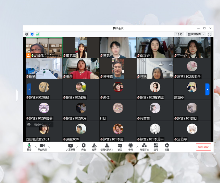Expand the arrow next to 共享屏幕
Viewport: 220px width, 183px height.
tap(77, 147)
